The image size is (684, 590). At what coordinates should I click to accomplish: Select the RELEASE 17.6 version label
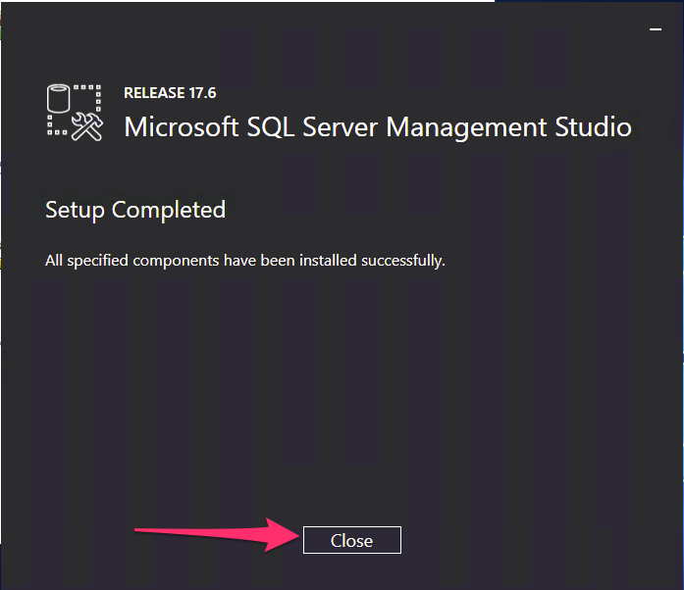click(x=170, y=93)
